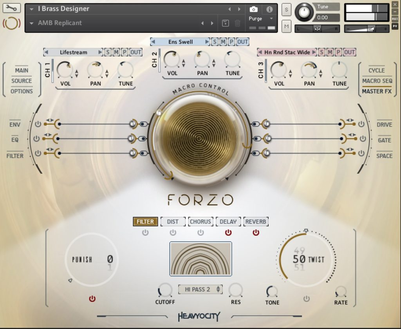The width and height of the screenshot is (401, 329).
Task: Toggle the SPACE power button
Action: (361, 153)
